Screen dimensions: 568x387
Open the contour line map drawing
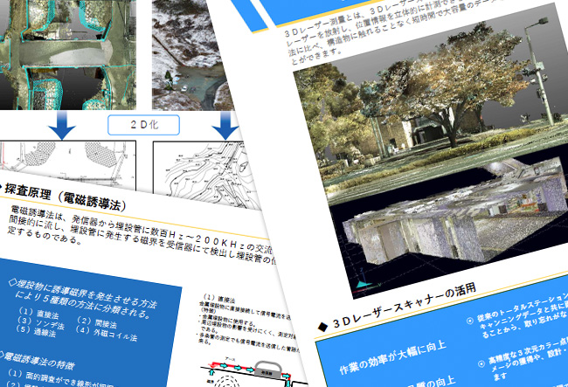206,174
